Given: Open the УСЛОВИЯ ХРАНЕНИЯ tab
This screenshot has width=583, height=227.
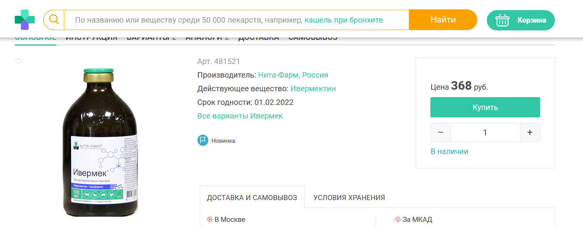Looking at the screenshot, I should click(349, 198).
